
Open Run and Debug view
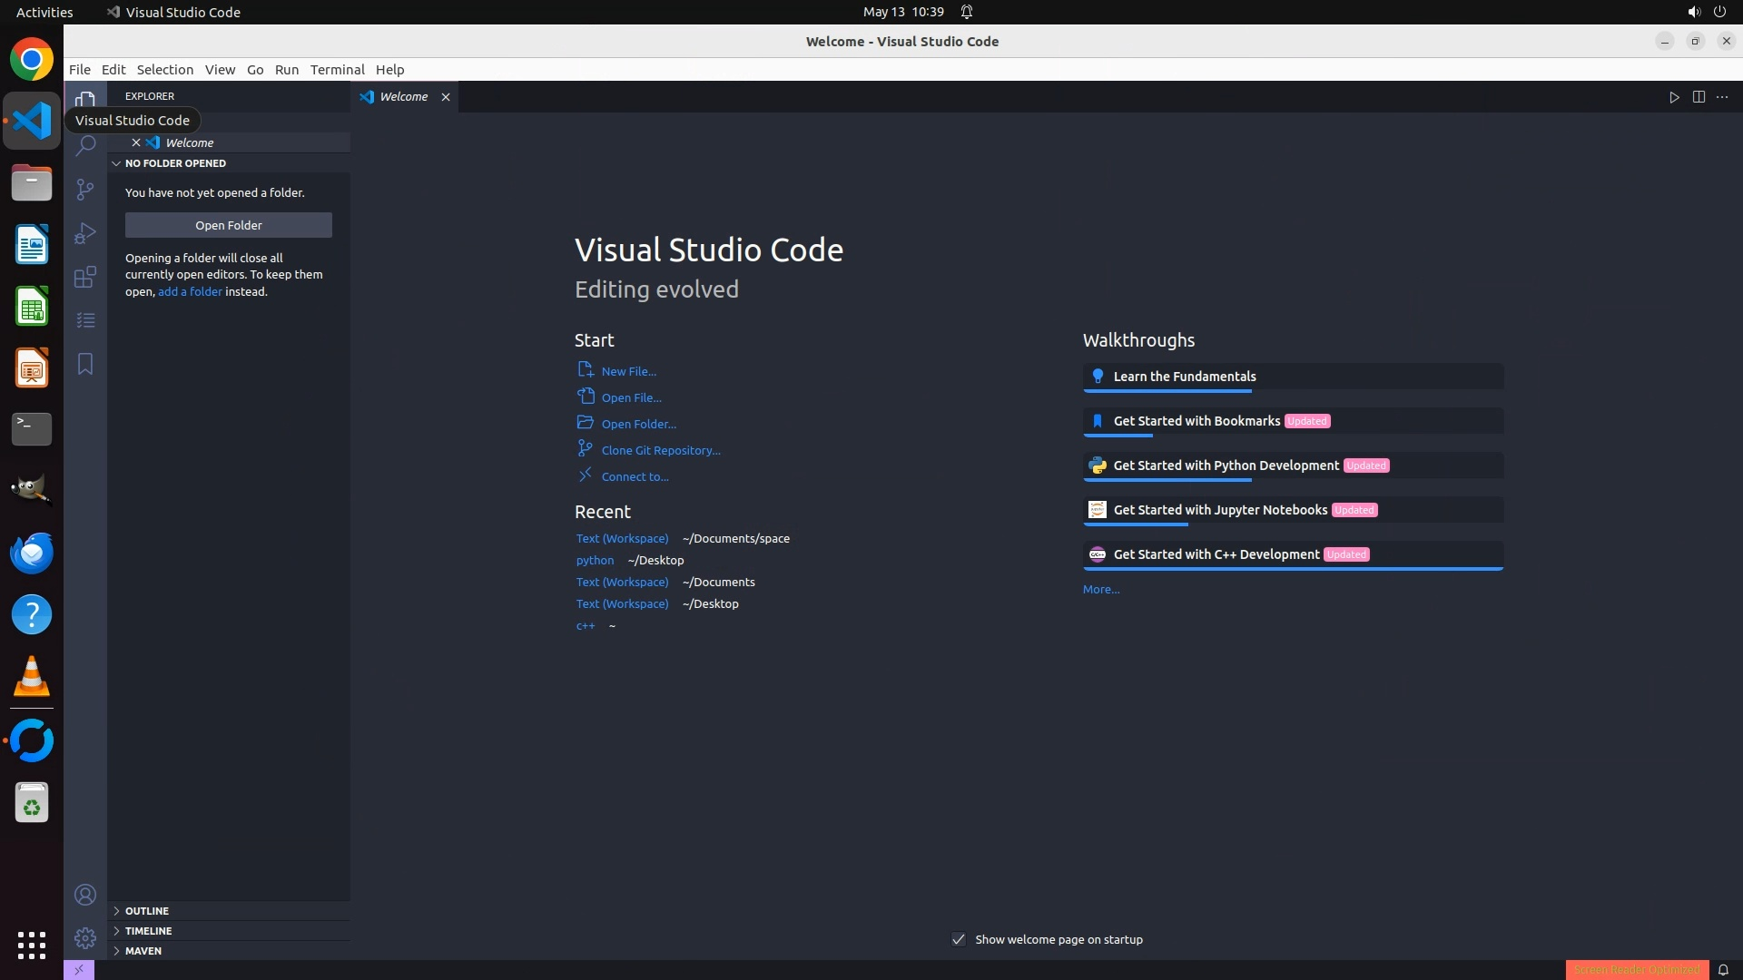pyautogui.click(x=85, y=233)
